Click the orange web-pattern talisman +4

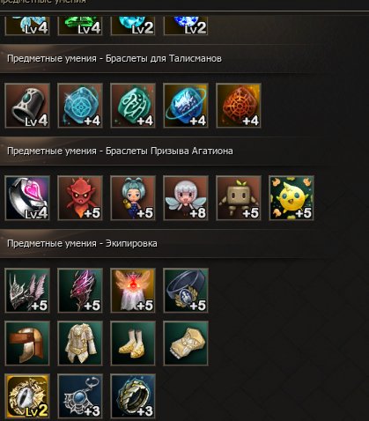tap(239, 106)
